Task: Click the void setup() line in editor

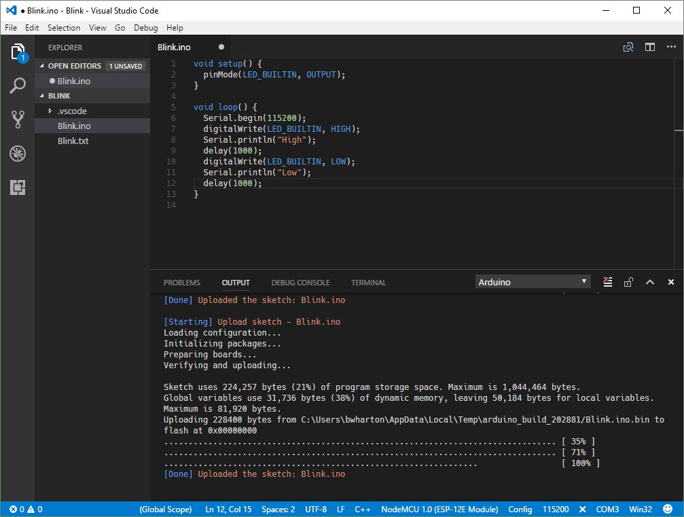Action: point(228,64)
